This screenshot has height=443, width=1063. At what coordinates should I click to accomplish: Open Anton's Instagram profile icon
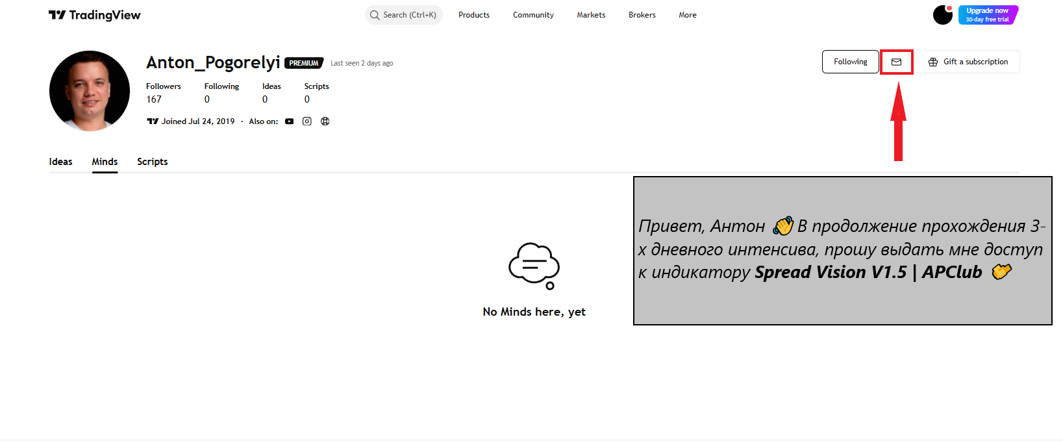(307, 121)
